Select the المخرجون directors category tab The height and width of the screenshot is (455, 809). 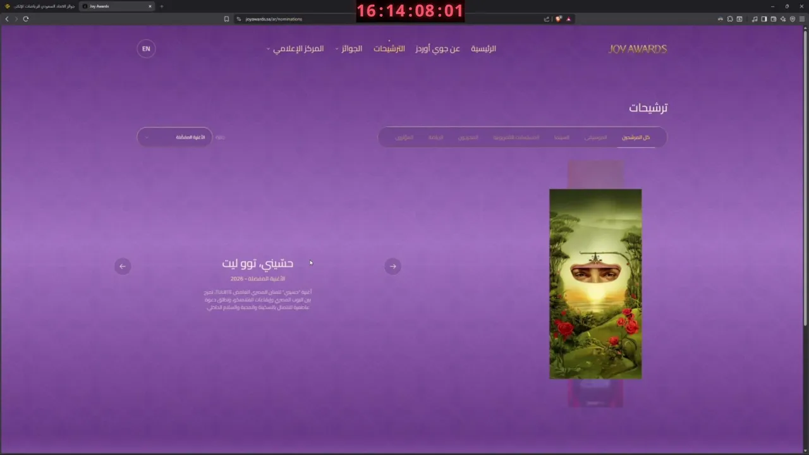(x=468, y=137)
